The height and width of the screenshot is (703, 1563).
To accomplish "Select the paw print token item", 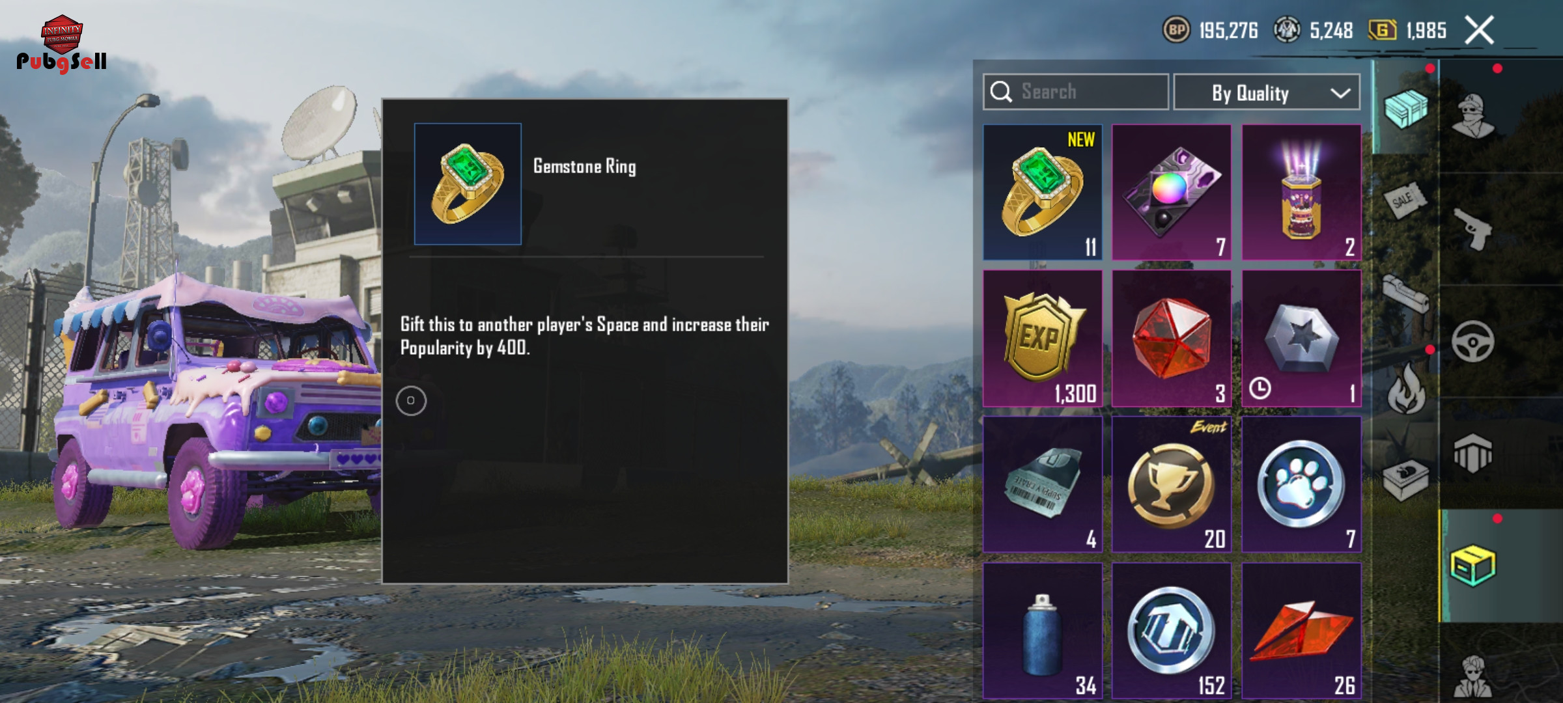I will (x=1301, y=484).
